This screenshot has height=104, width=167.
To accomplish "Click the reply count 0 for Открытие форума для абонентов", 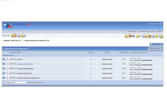I will (91, 78).
